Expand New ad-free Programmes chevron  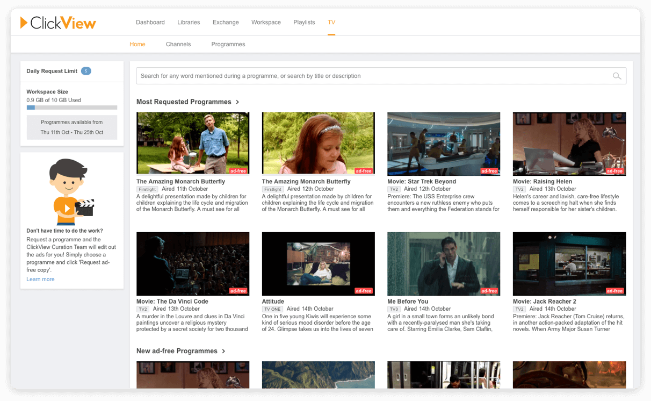pyautogui.click(x=223, y=351)
